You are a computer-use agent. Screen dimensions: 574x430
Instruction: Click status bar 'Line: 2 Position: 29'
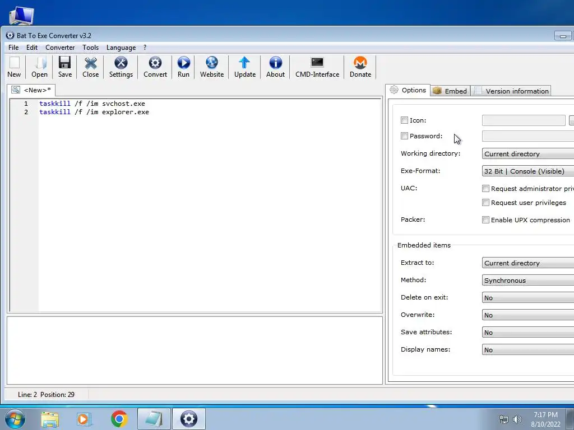[46, 395]
